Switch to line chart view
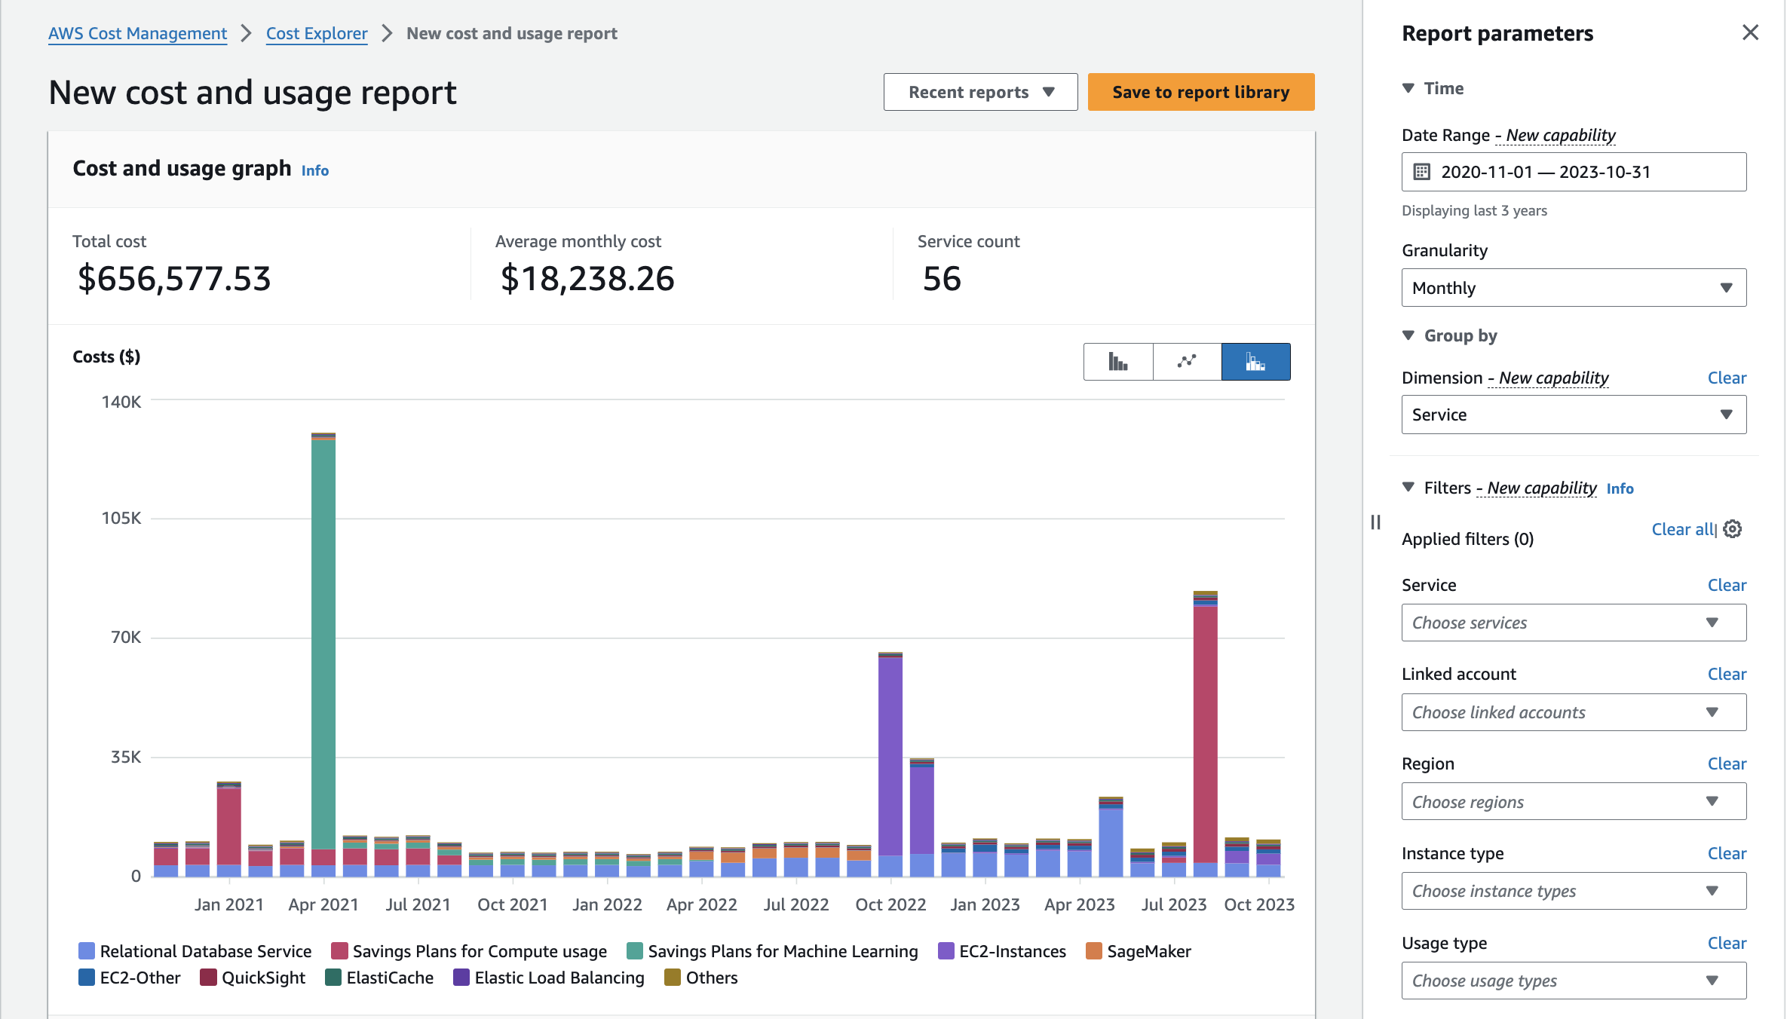1790x1019 pixels. point(1187,362)
